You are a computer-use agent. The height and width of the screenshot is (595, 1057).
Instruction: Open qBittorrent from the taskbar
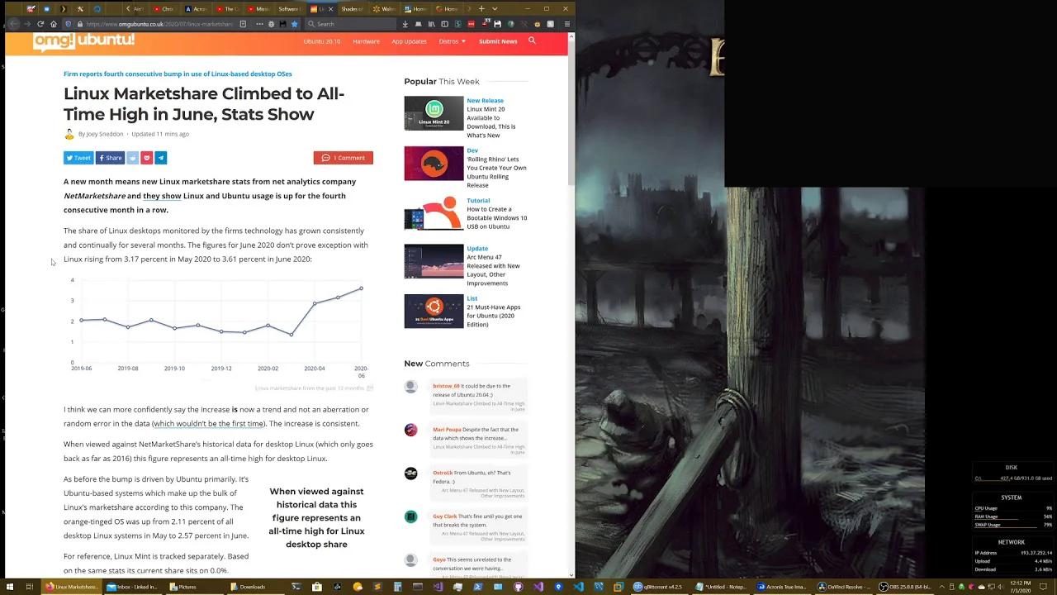(x=658, y=587)
